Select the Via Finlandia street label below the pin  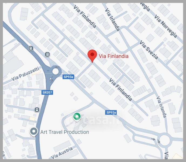point(120,89)
